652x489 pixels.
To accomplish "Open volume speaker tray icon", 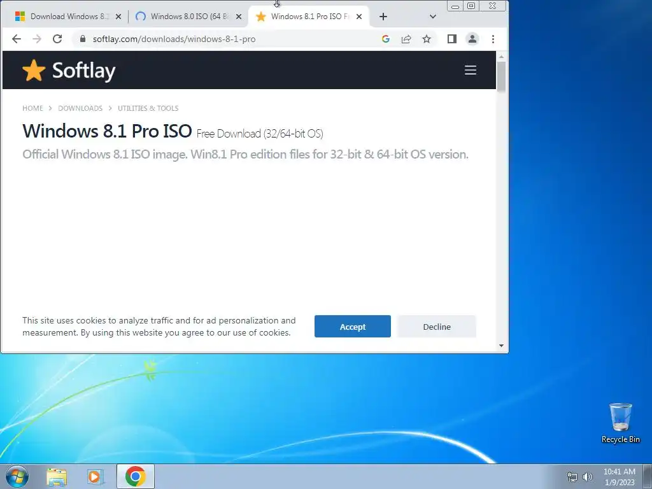I will pos(588,477).
